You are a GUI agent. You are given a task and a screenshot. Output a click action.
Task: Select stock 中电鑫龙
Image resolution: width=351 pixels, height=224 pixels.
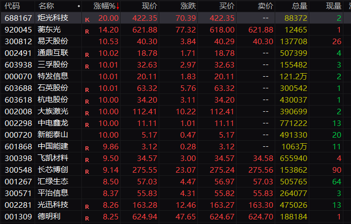(53, 123)
